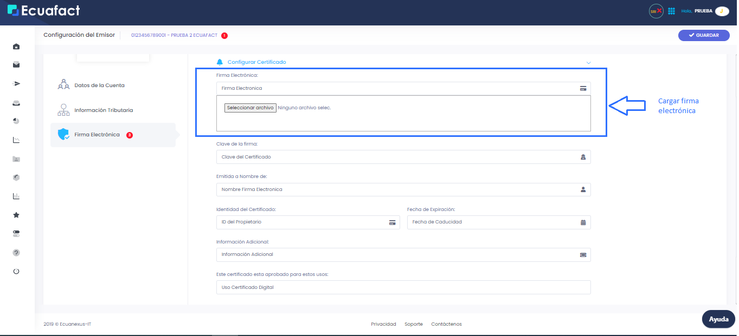Select the Firma Electrónica menu entry
This screenshot has height=336, width=739.
(x=98, y=134)
